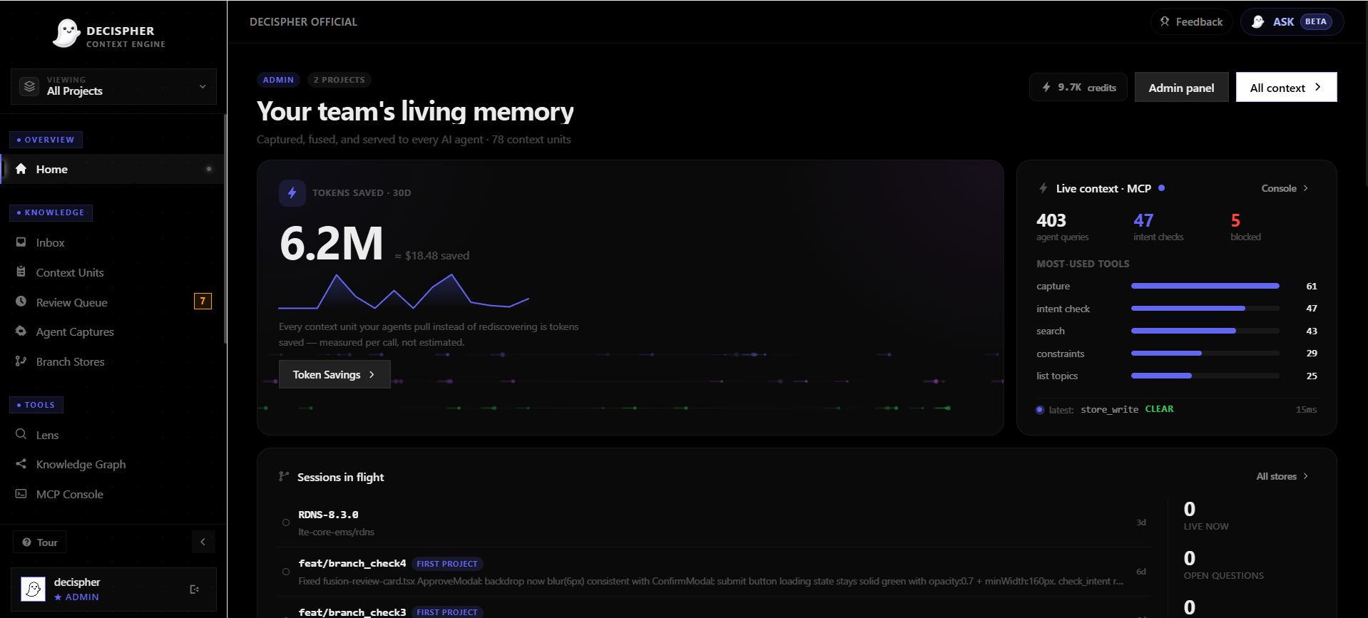Click the 403 agent queries stat
The image size is (1368, 618).
pyautogui.click(x=1063, y=227)
